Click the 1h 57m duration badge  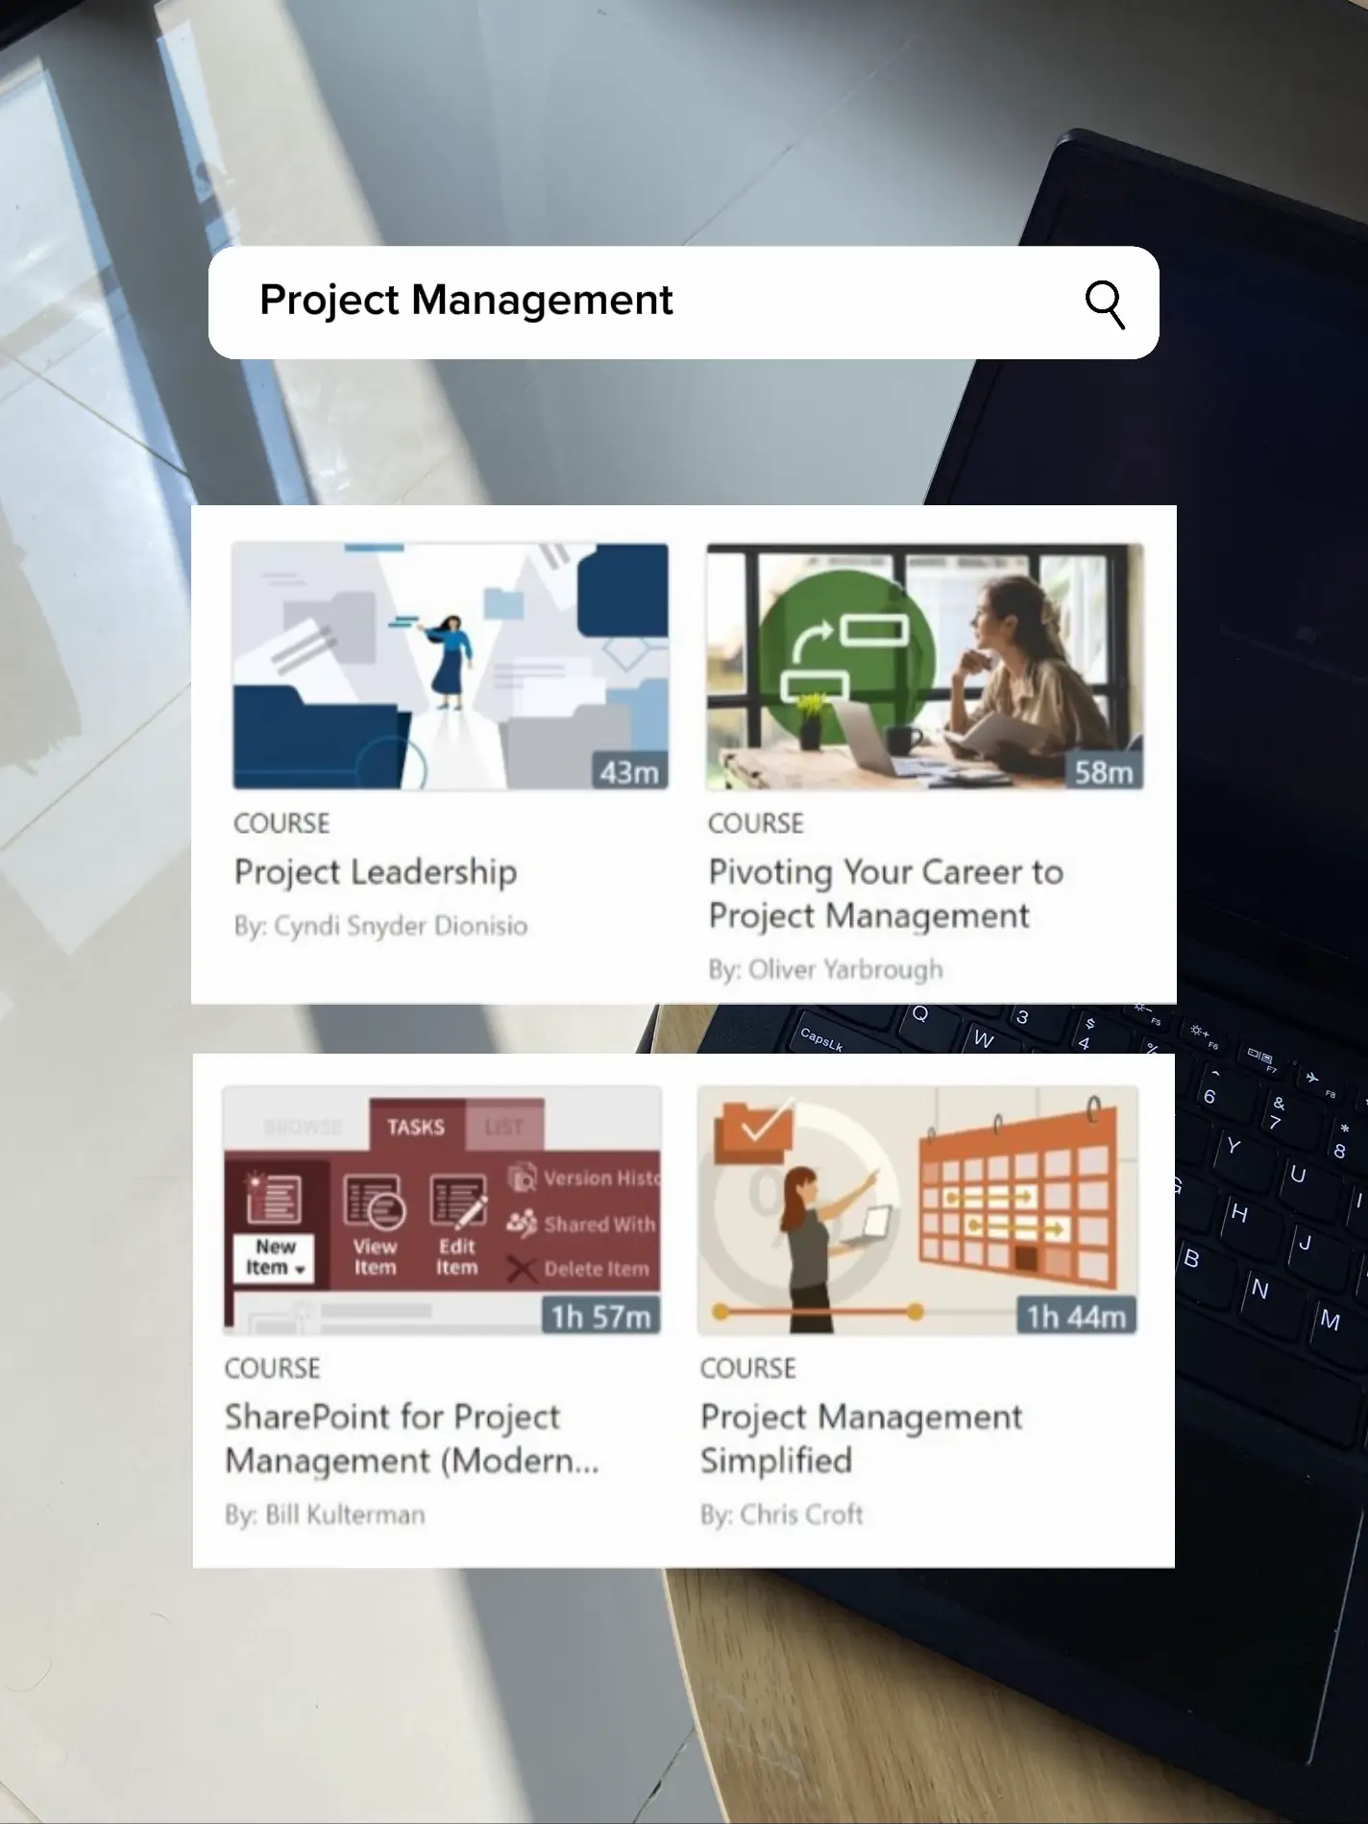[x=600, y=1316]
